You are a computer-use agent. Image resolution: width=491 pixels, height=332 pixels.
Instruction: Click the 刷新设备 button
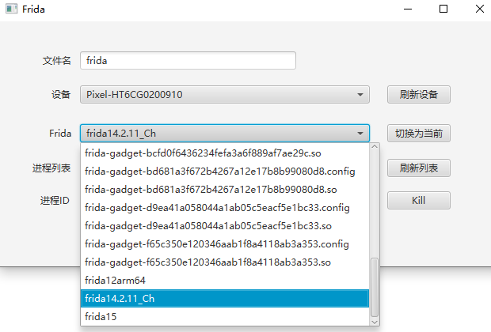click(419, 94)
